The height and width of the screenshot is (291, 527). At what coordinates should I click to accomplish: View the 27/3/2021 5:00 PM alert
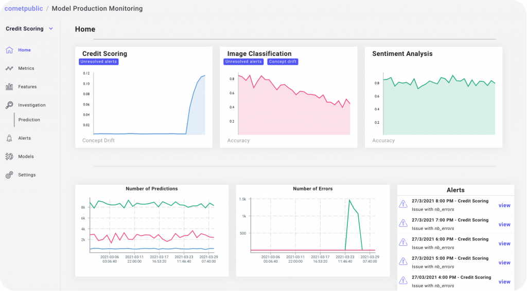tap(504, 263)
